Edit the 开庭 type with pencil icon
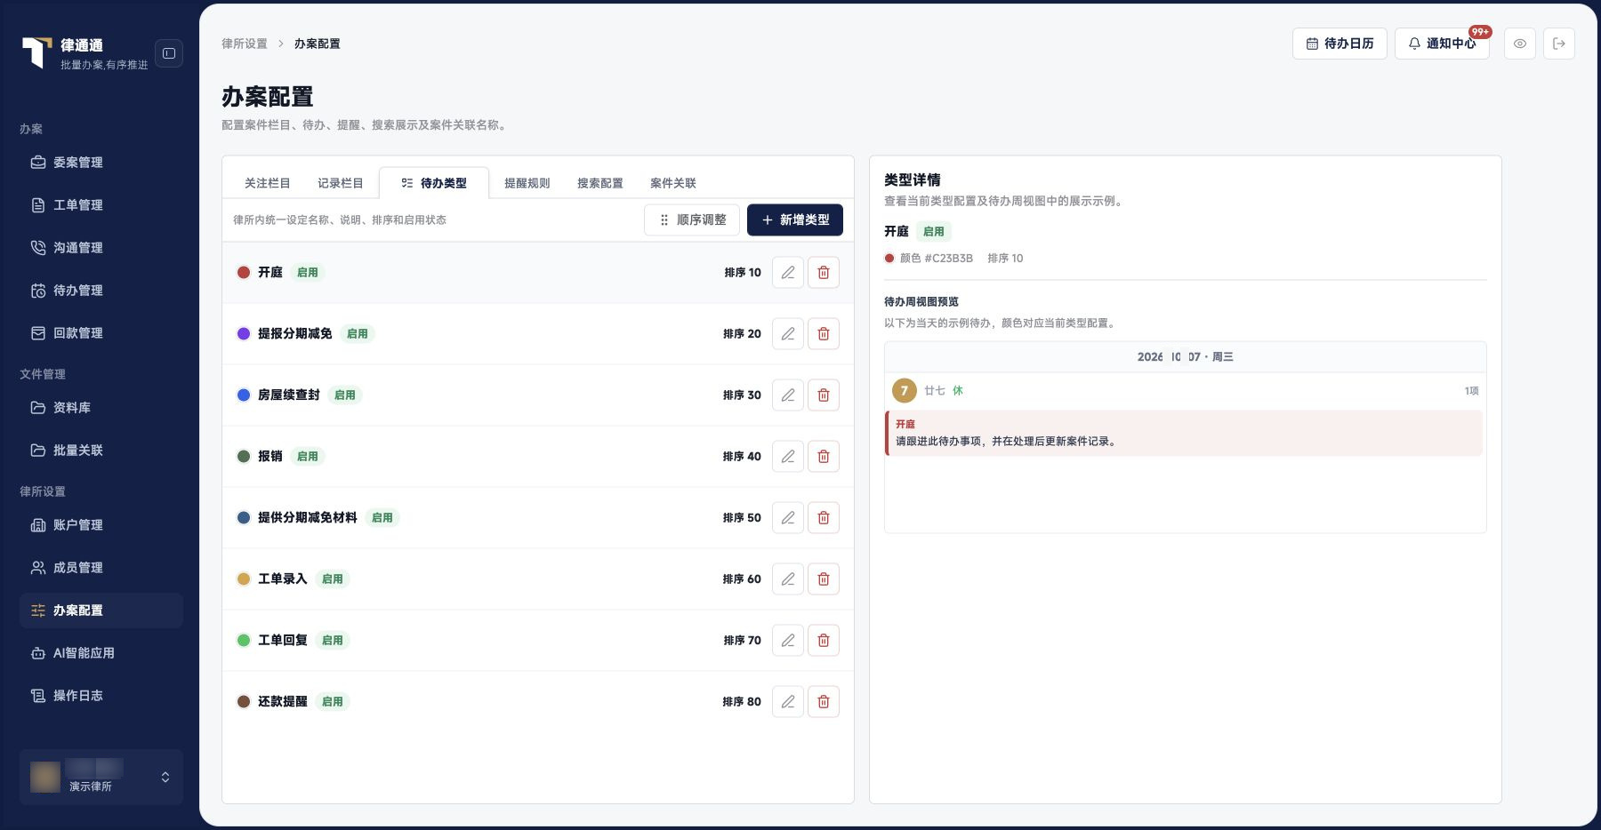1601x830 pixels. [x=788, y=273]
